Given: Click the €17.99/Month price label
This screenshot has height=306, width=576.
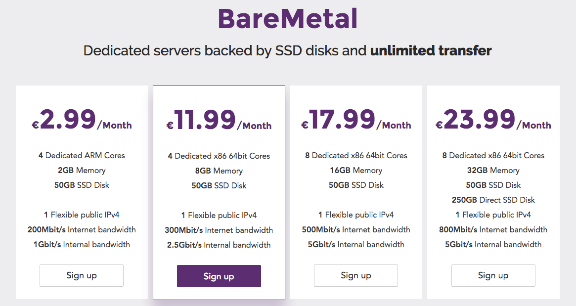Looking at the screenshot, I should coord(356,120).
